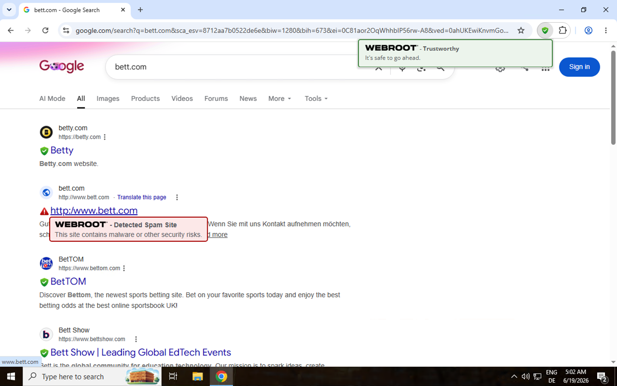The image size is (617, 386).
Task: Click the https://www.bettshow.com URL text
Action: click(x=92, y=339)
